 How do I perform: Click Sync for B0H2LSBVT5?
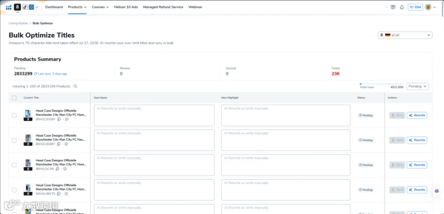397,190
